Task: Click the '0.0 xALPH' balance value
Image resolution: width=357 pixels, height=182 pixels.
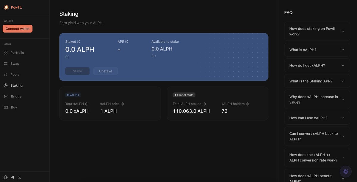Action: (77, 111)
